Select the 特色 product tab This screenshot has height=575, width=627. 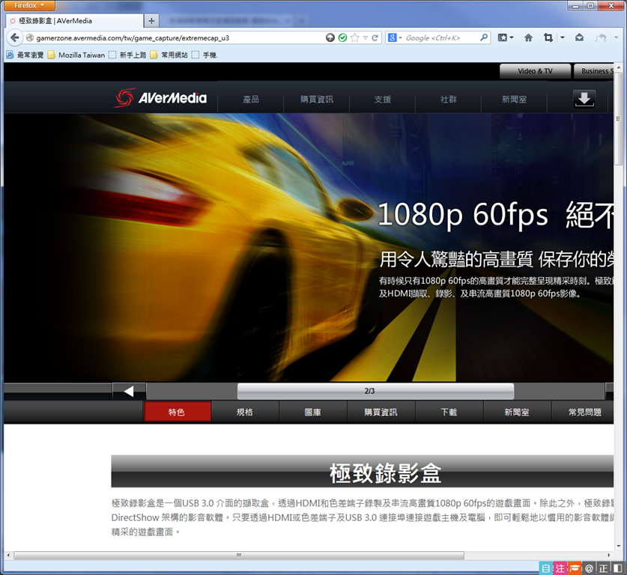(177, 412)
